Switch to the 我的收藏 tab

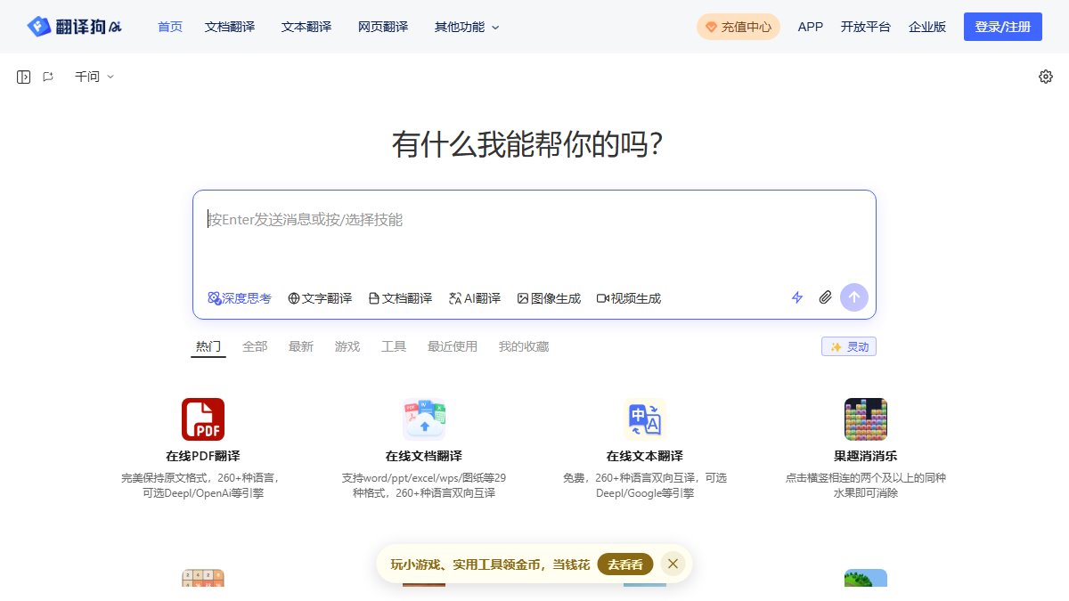pyautogui.click(x=524, y=346)
